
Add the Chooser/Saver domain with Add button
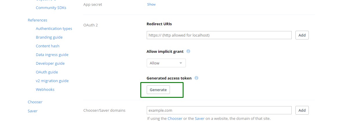(302, 110)
